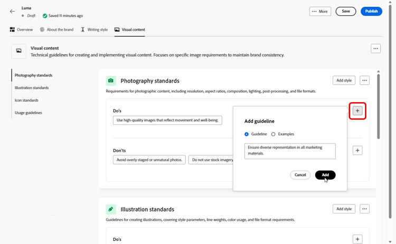Viewport: 396px width, 244px height.
Task: Click the green pencil icon for Illustration standards
Action: [x=111, y=209]
